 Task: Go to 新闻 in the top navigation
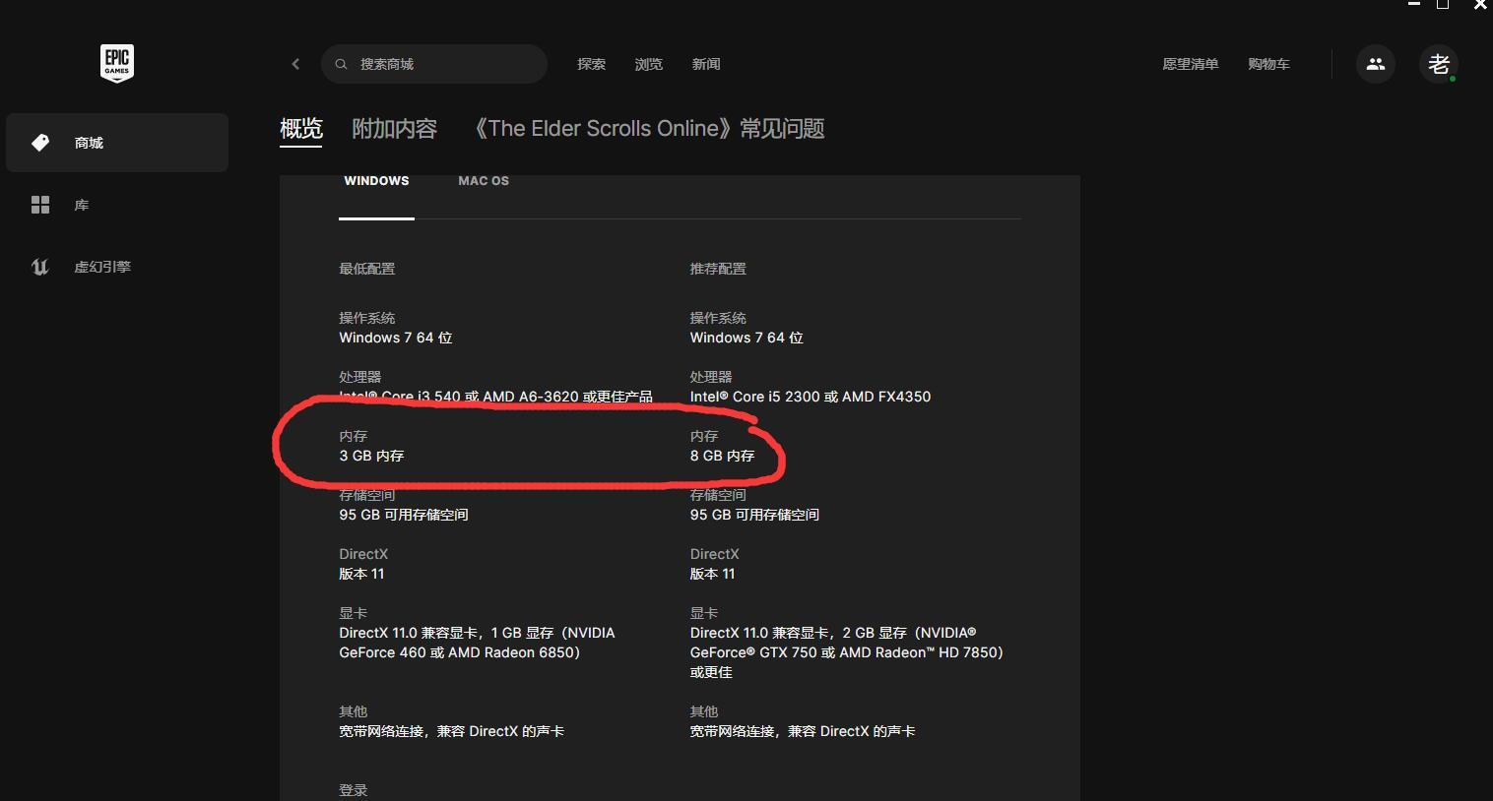point(705,64)
